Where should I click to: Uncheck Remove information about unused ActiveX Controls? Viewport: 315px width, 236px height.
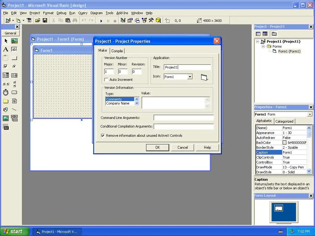coord(103,136)
